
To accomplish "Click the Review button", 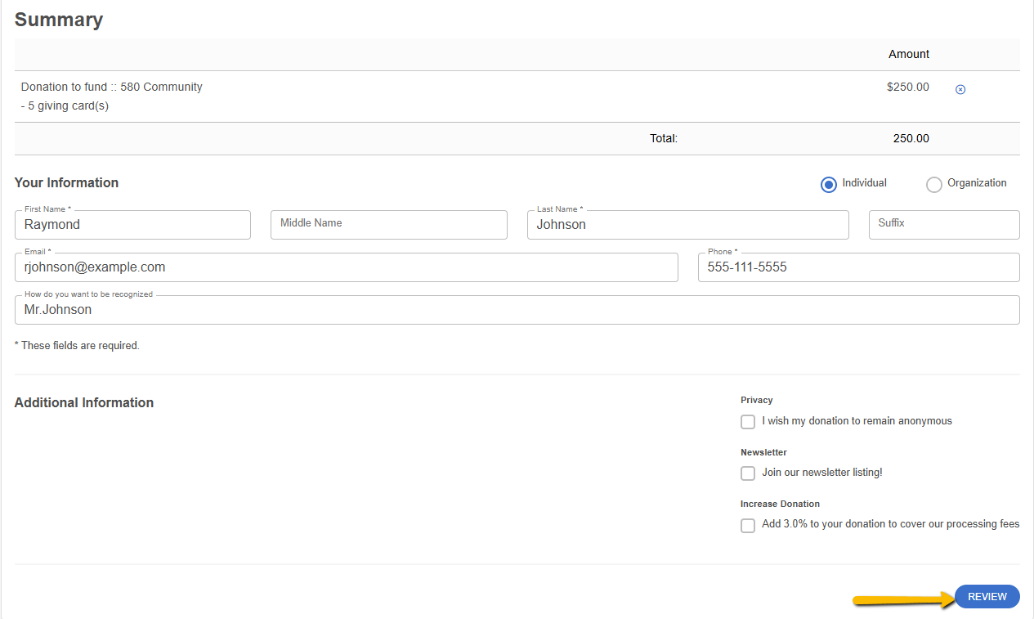I will [987, 597].
